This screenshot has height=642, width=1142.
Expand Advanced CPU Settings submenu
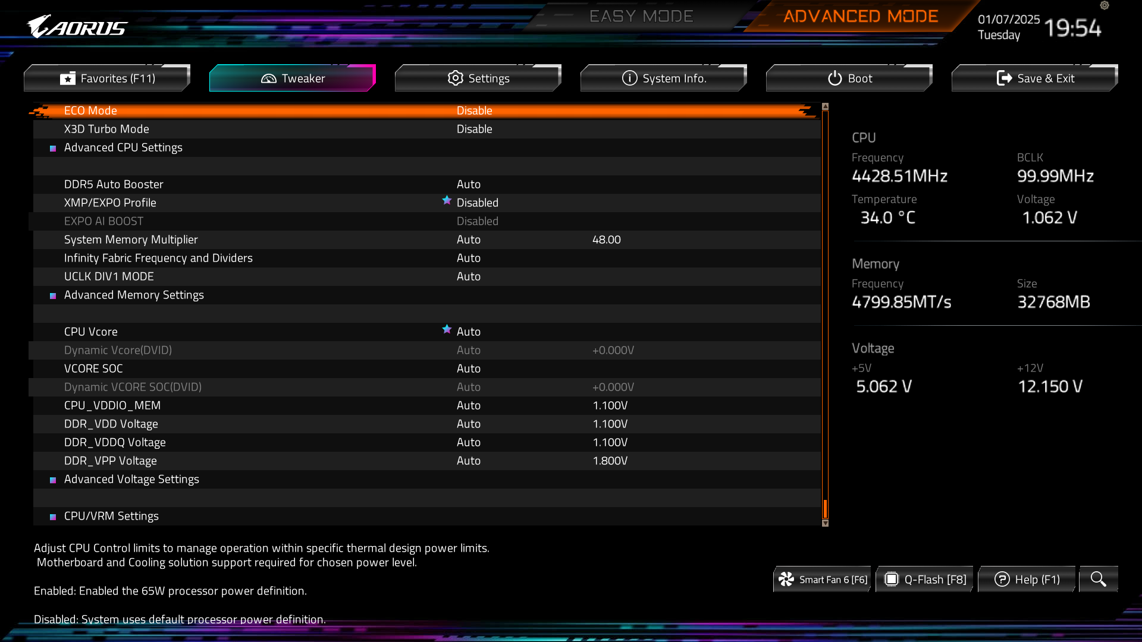pyautogui.click(x=123, y=147)
